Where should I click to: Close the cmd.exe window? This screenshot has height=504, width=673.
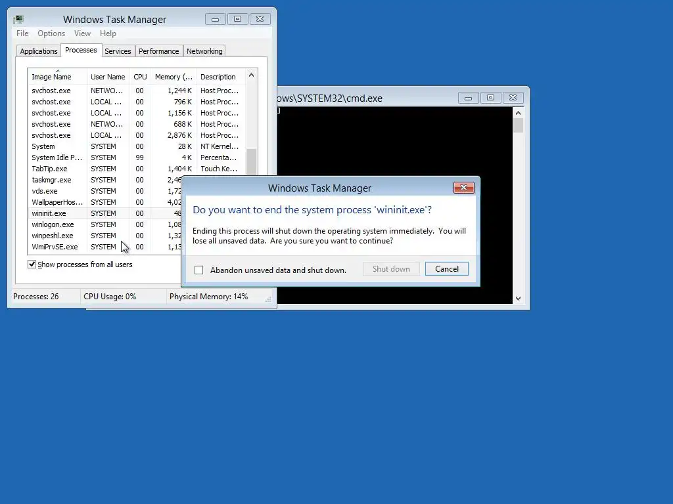pyautogui.click(x=513, y=98)
